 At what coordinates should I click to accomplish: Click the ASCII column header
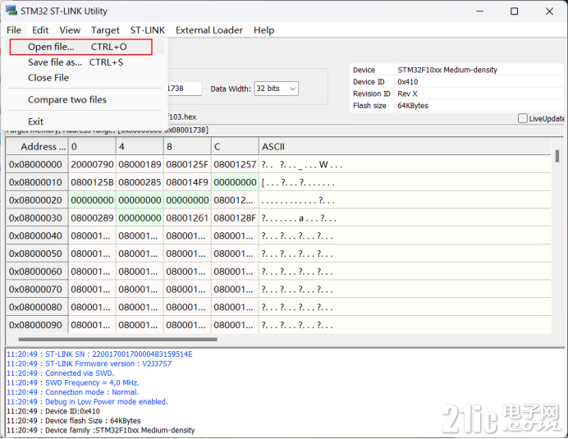[x=405, y=147]
